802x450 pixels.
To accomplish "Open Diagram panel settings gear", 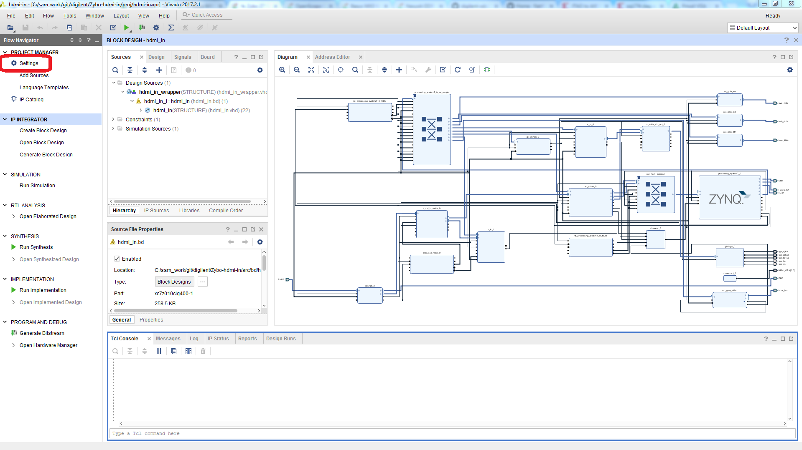I will [x=790, y=70].
